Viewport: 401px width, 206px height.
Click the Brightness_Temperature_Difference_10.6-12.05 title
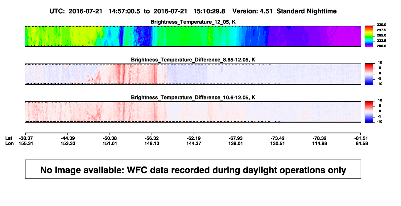[193, 98]
